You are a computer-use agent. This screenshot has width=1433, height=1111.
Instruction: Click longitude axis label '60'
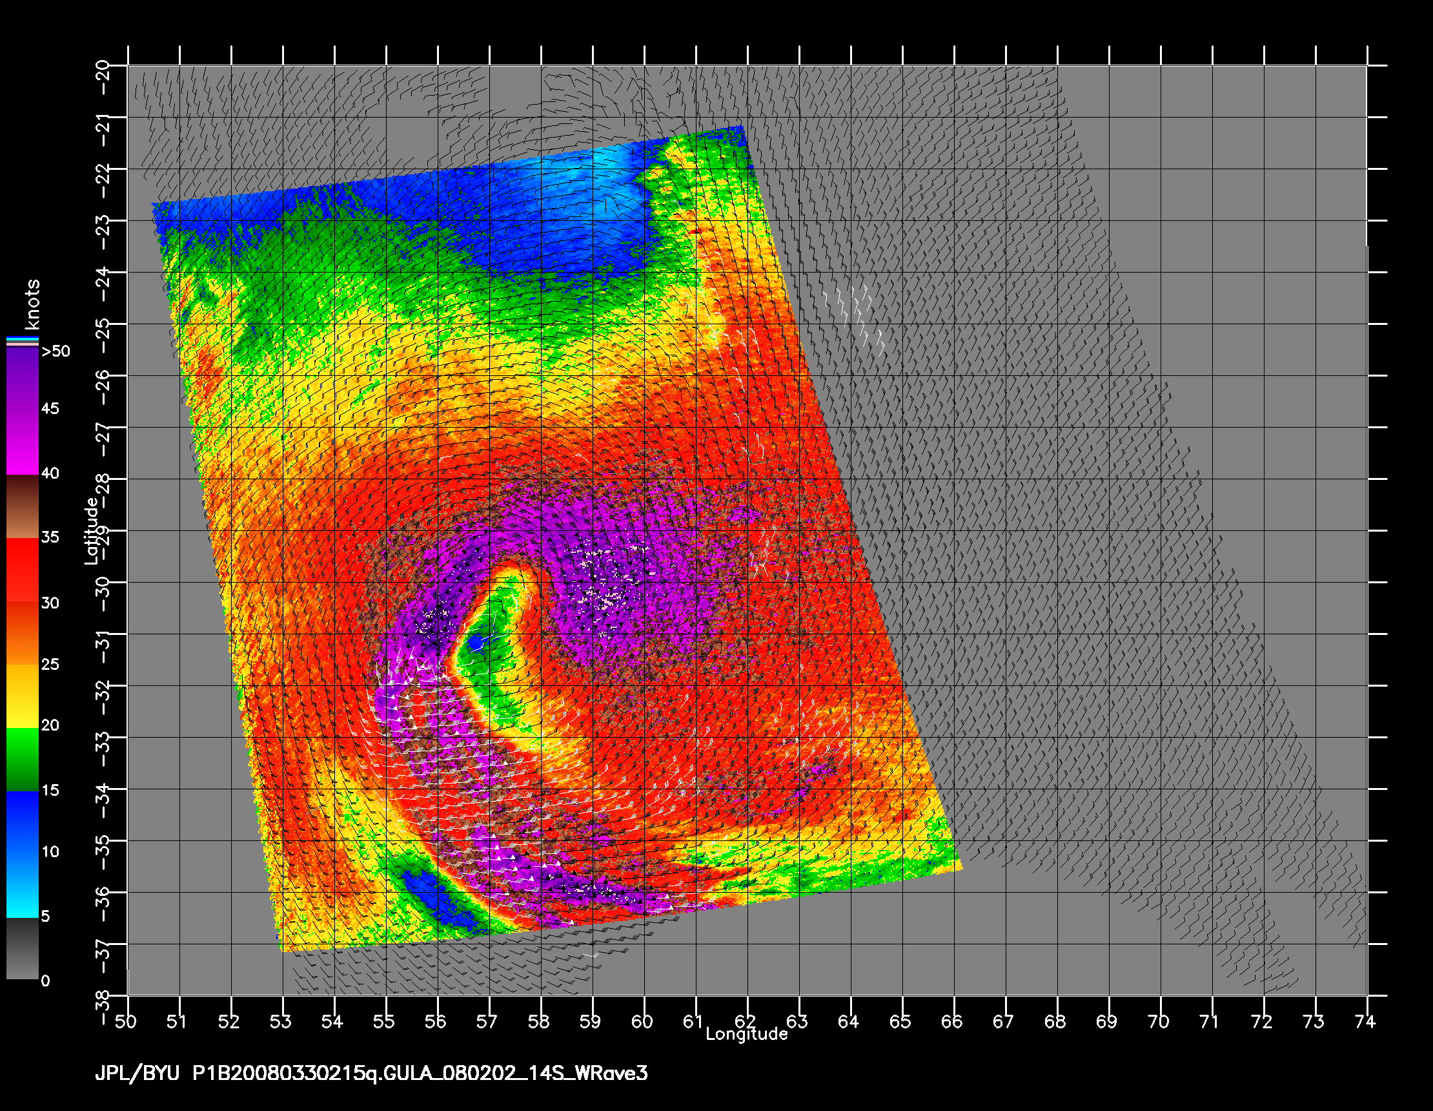pos(642,1022)
